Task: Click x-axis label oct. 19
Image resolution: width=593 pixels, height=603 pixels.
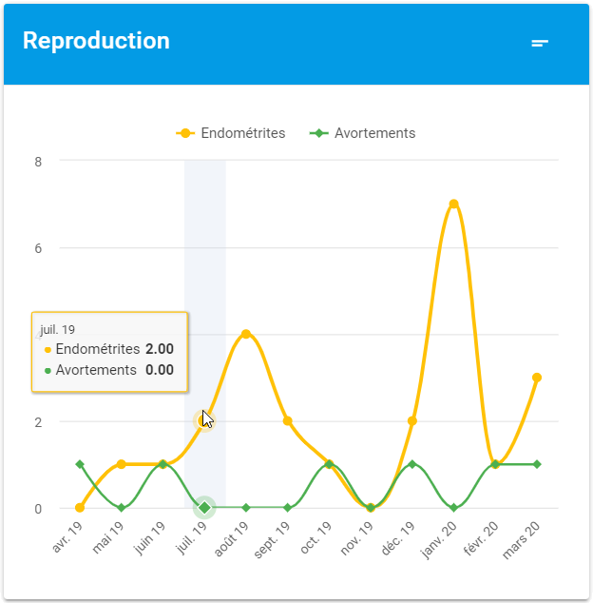Action: pyautogui.click(x=316, y=537)
